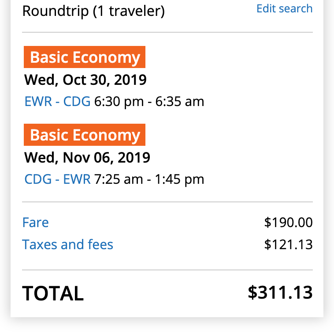Click the divider below Roundtrip heading
Viewport: 334px width, 334px height.
(167, 32)
